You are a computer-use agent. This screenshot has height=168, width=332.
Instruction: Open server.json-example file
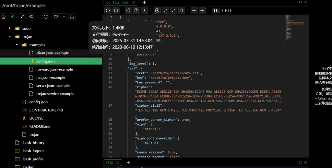[x=51, y=86]
